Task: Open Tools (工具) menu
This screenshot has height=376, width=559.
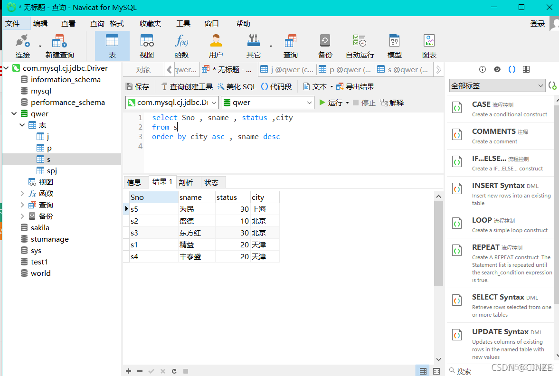Action: pos(183,24)
